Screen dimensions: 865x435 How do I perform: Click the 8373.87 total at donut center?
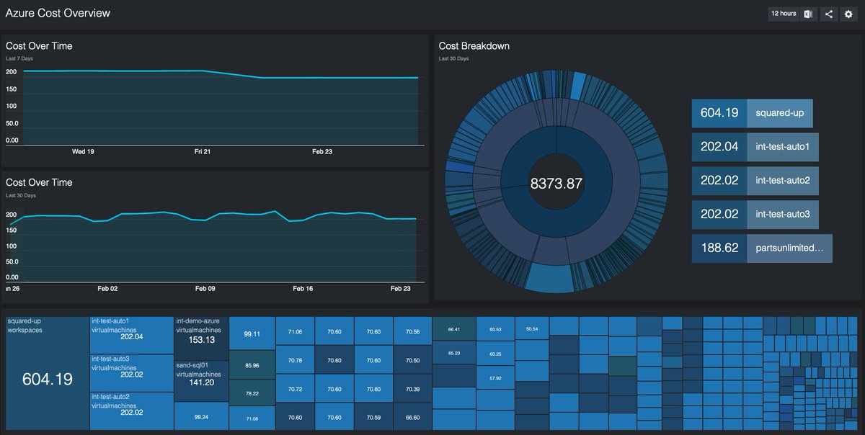tap(556, 184)
